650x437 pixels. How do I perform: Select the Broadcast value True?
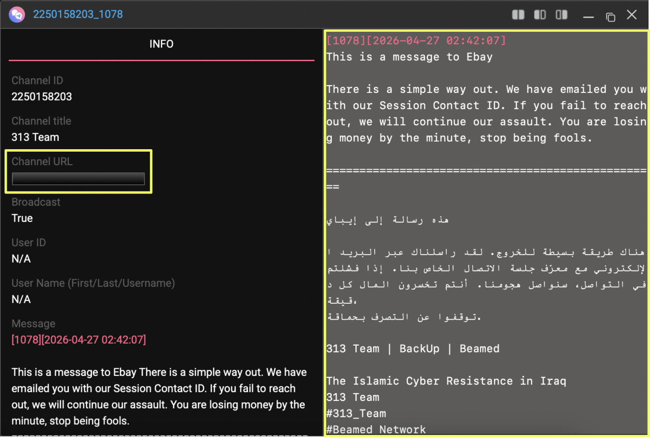[x=22, y=218]
